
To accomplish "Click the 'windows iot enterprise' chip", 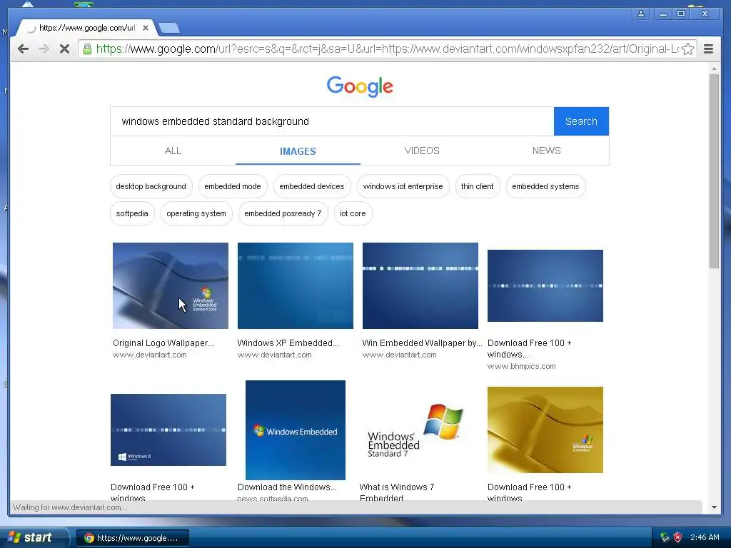I will (x=403, y=186).
